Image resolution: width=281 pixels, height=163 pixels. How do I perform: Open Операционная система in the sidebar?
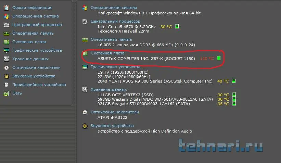pyautogui.click(x=35, y=16)
